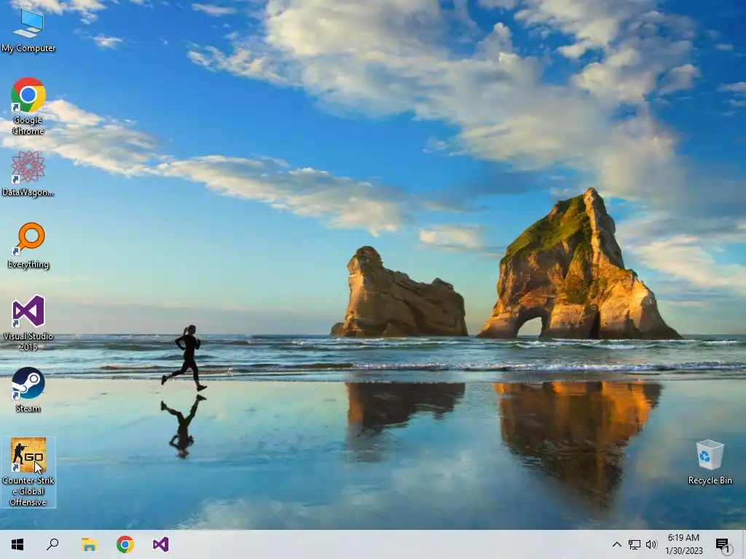746x559 pixels.
Task: Select the DataWagon desktop shortcut
Action: [x=28, y=173]
